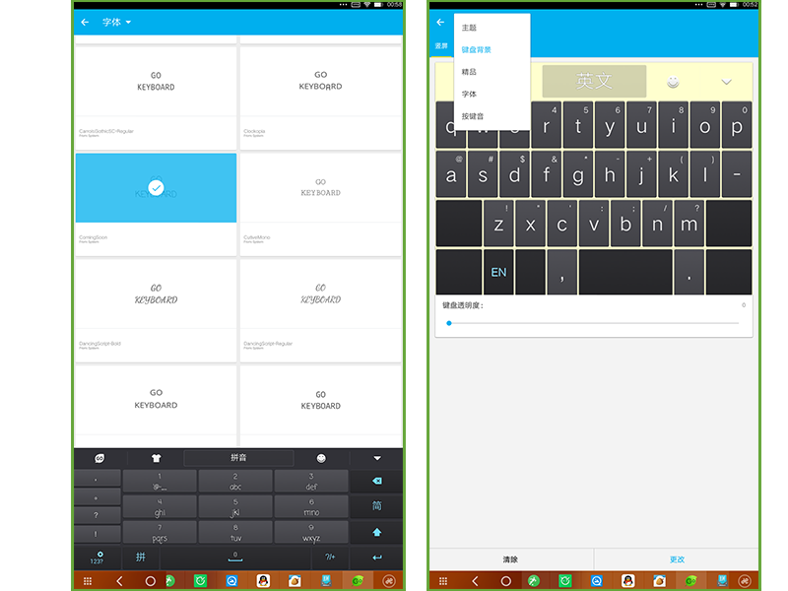Image resolution: width=788 pixels, height=591 pixels.
Task: Tap the home circle in left navbar
Action: pos(150,581)
